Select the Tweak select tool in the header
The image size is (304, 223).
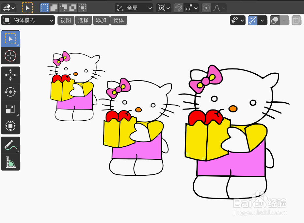tap(28, 7)
